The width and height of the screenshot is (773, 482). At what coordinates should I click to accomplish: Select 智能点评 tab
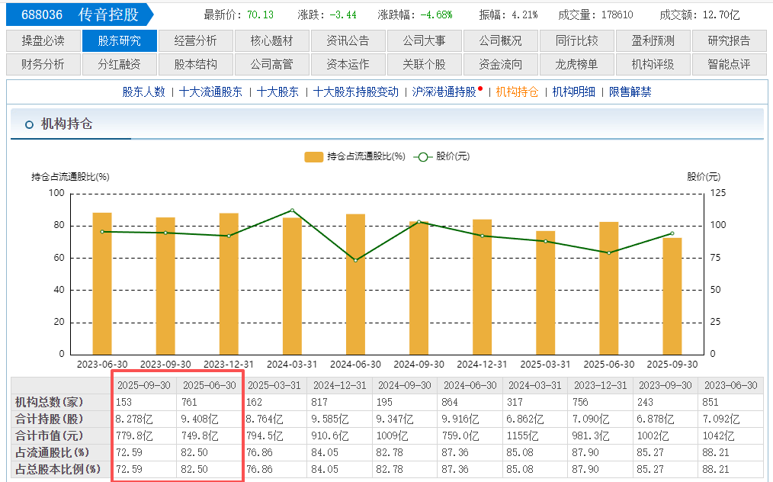[x=729, y=65]
